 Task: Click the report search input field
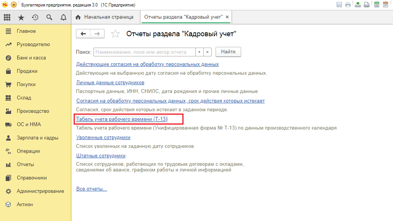click(144, 52)
